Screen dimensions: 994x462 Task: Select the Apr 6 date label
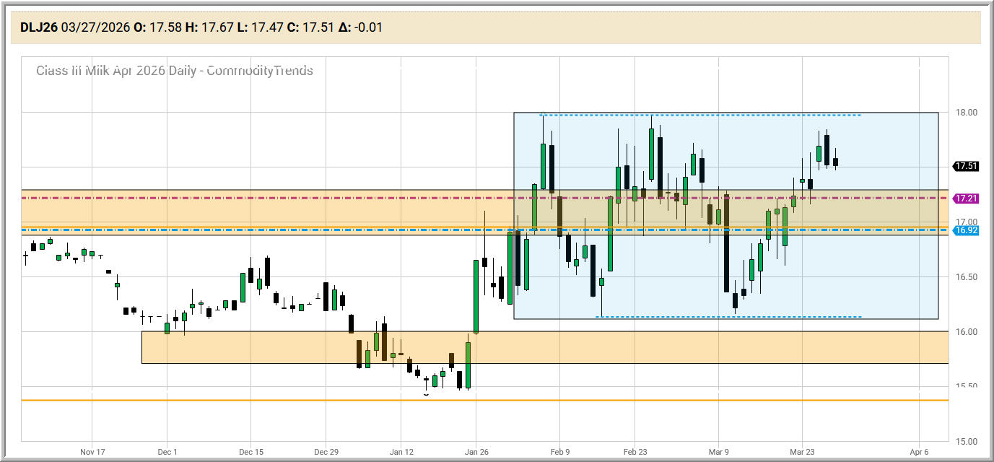(x=920, y=452)
